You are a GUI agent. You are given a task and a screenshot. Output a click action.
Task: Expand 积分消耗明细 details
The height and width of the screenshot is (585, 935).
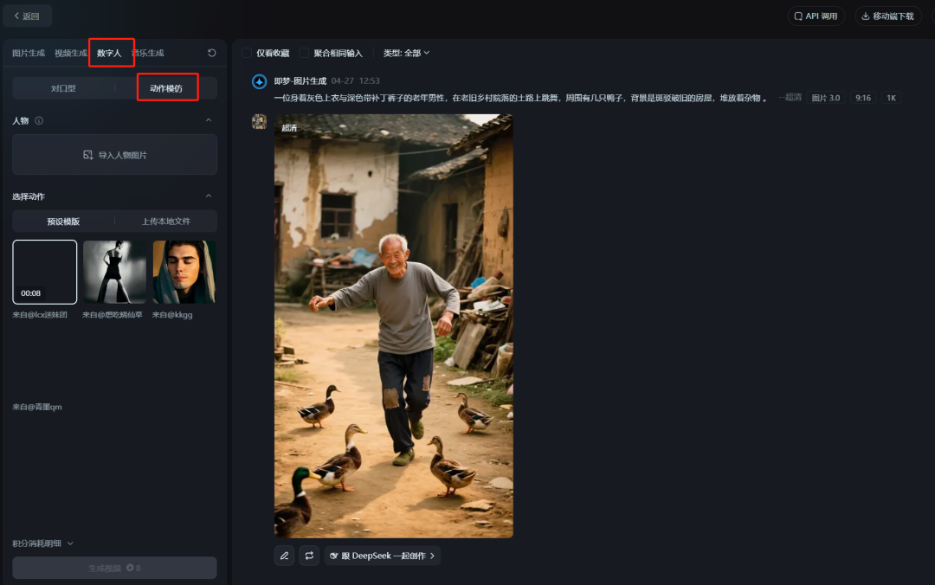click(43, 543)
